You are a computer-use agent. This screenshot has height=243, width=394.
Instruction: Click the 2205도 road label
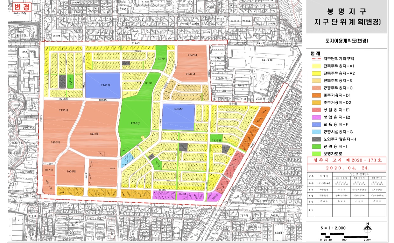(63, 99)
